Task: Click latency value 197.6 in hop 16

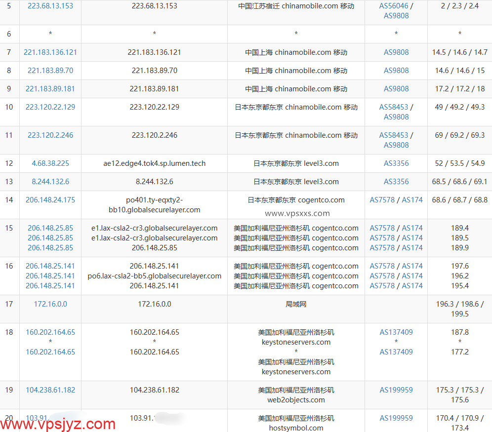Action: pyautogui.click(x=460, y=266)
